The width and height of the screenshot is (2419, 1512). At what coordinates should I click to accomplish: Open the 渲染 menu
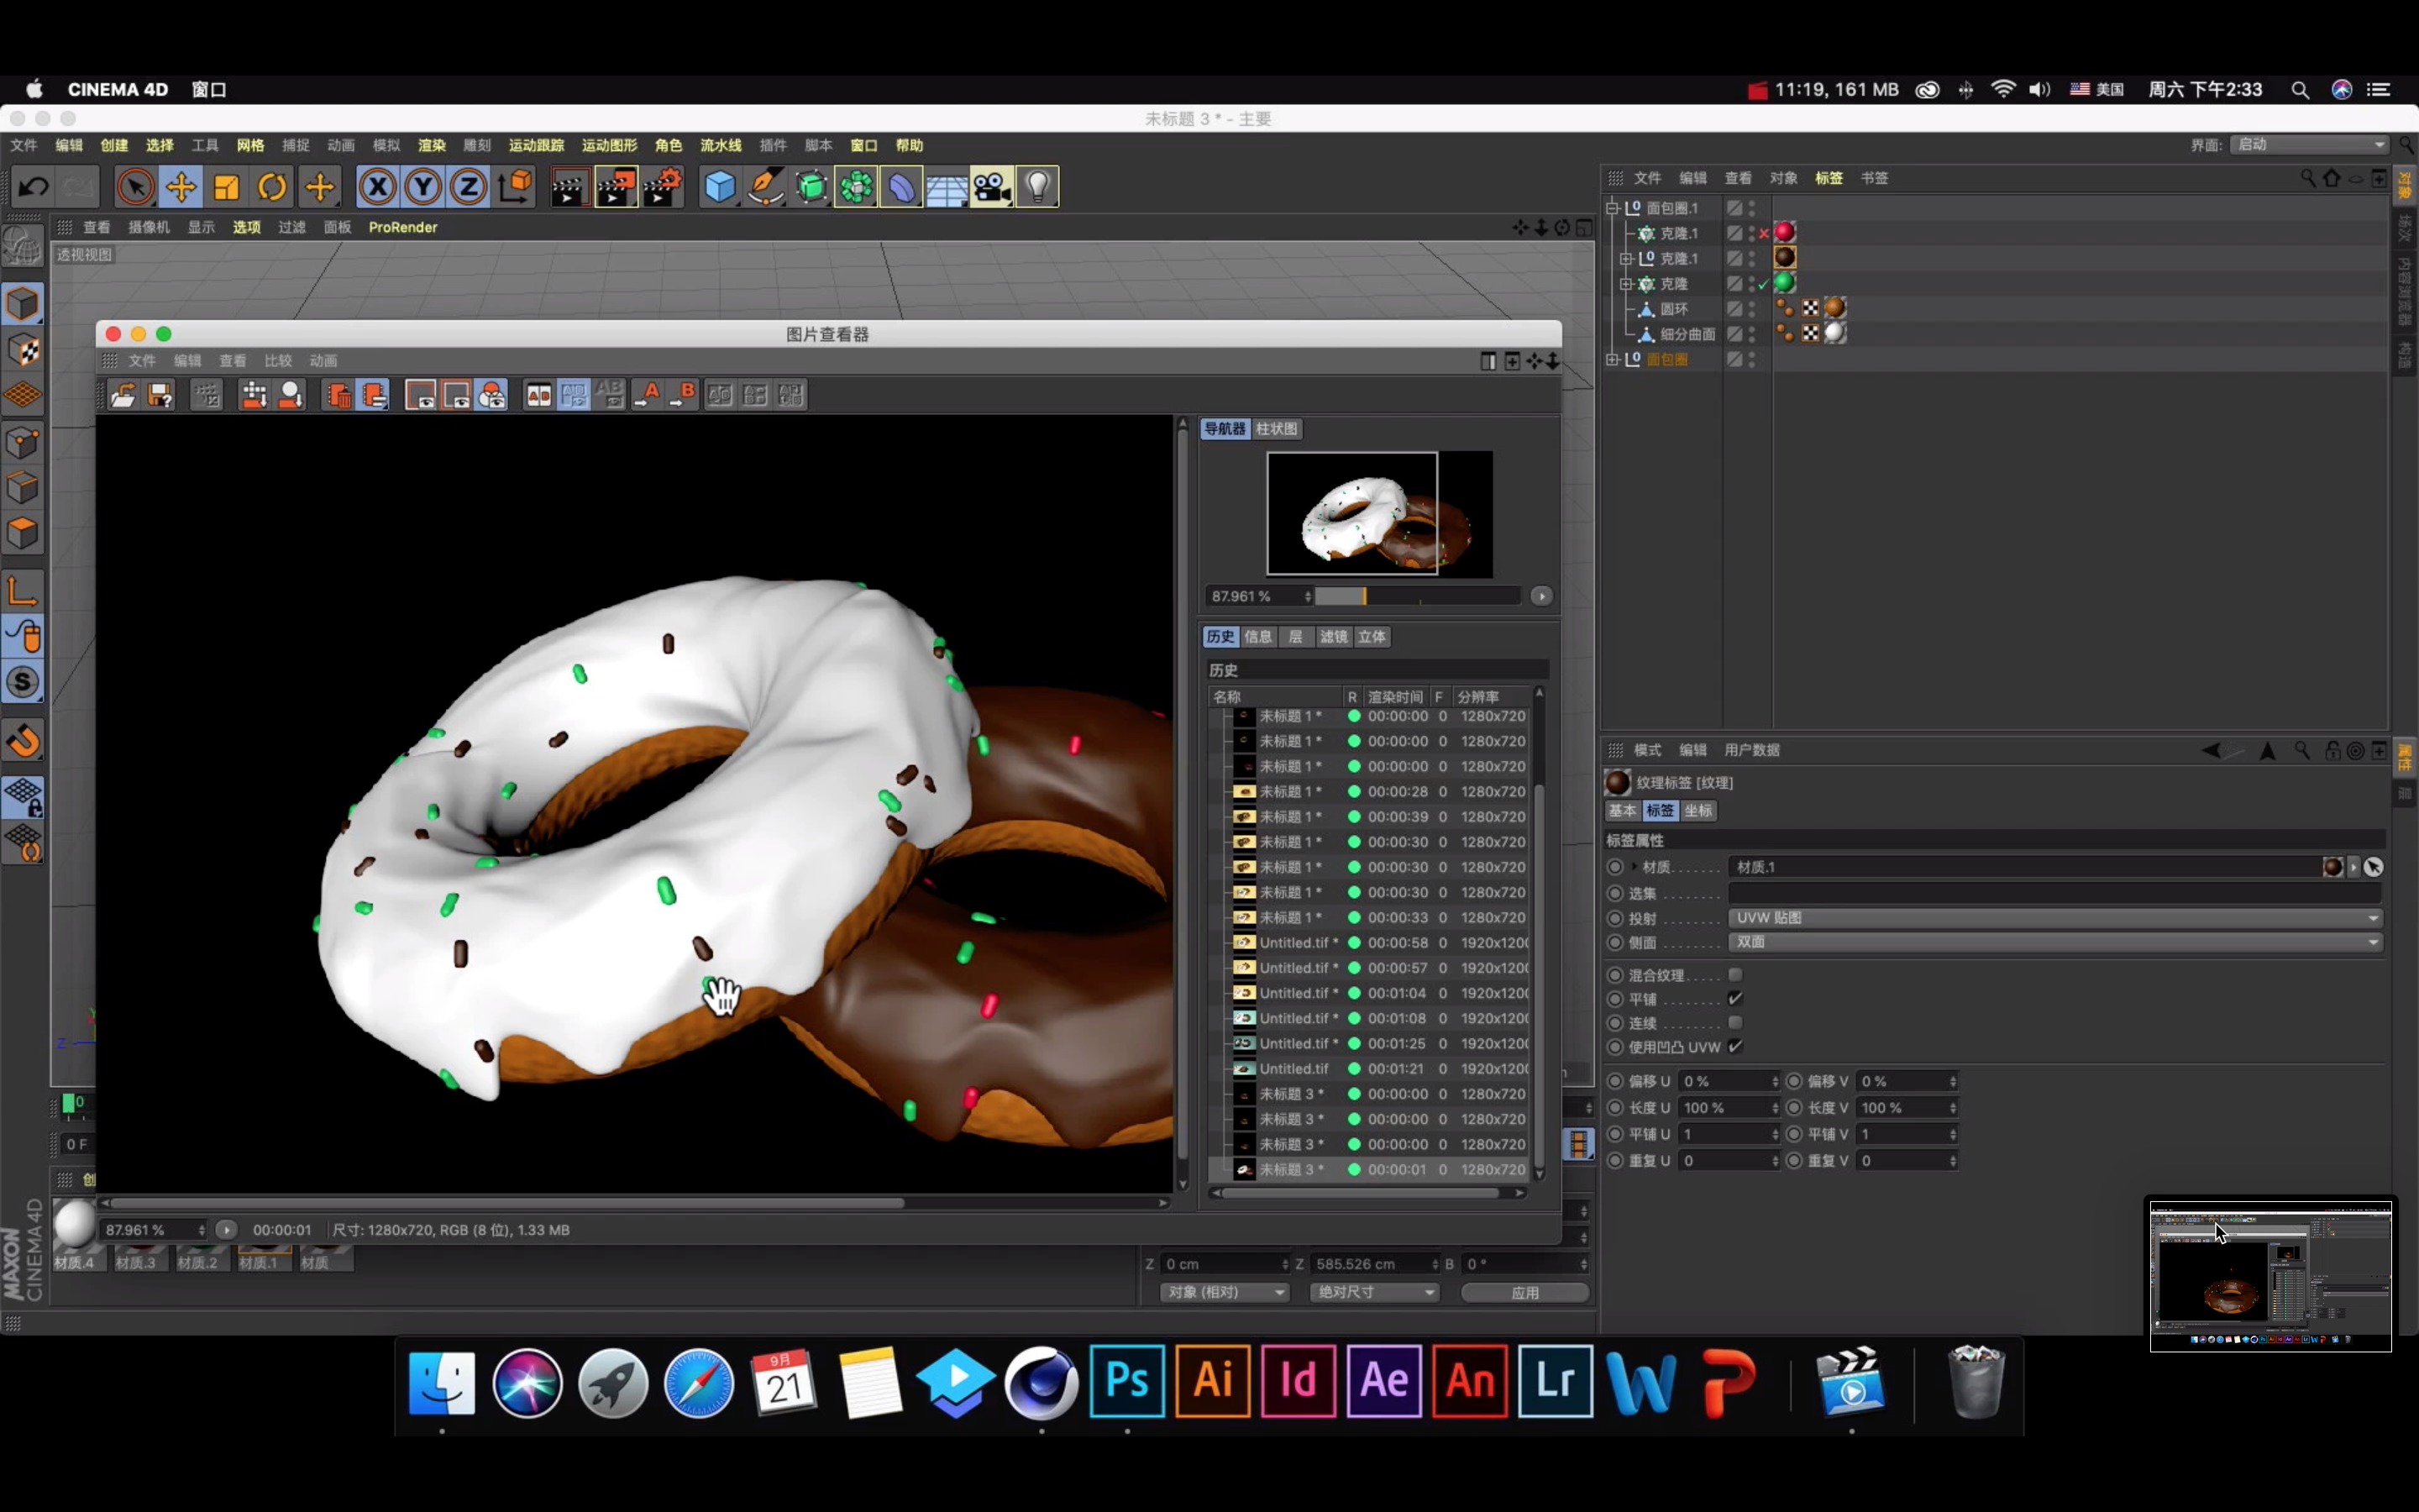point(431,145)
